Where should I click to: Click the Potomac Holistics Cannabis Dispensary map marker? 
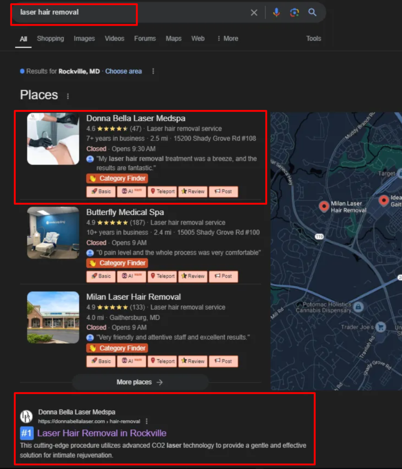tap(358, 306)
